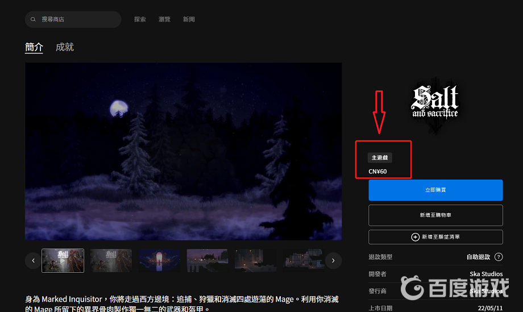Click the 立即購買 buy now button
This screenshot has height=312, width=523.
pos(435,190)
